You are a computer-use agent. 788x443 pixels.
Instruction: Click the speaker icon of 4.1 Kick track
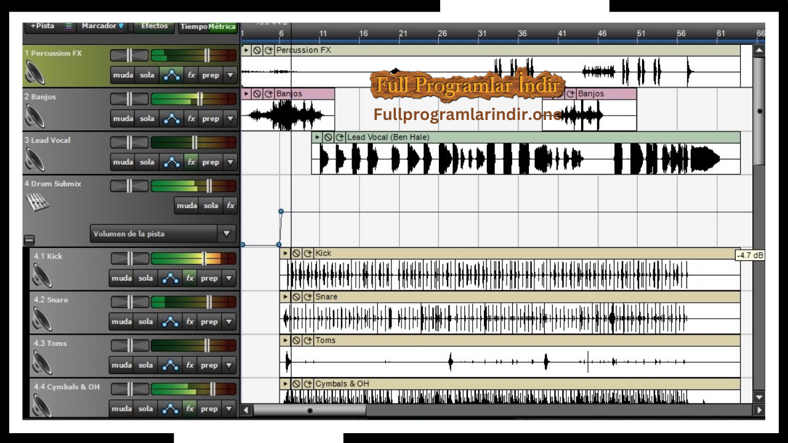[x=42, y=276]
